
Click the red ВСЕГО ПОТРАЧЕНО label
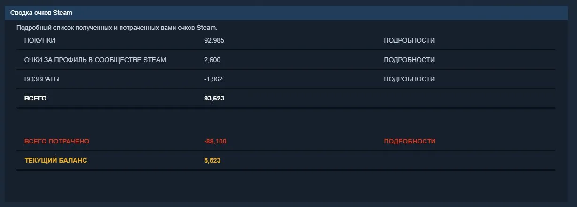pyautogui.click(x=57, y=141)
